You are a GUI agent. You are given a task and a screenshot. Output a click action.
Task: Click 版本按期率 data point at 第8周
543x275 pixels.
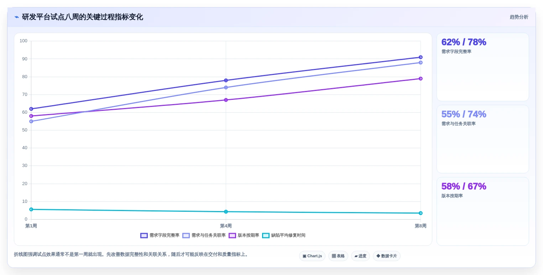pos(421,79)
